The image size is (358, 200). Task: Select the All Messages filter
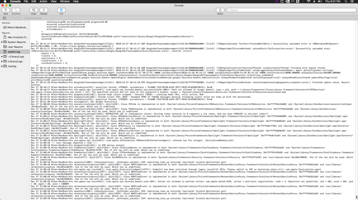pyautogui.click(x=14, y=18)
